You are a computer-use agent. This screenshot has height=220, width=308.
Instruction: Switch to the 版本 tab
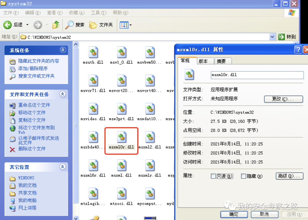click(205, 61)
